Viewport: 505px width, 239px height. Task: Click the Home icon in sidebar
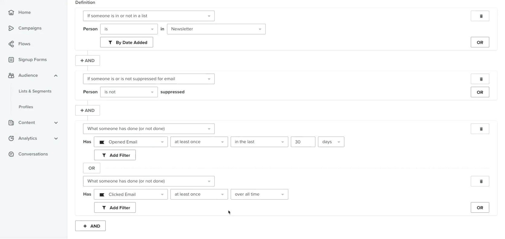pyautogui.click(x=11, y=12)
